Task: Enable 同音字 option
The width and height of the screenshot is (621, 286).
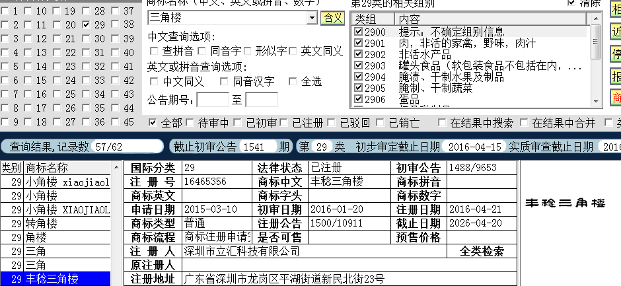Action: (x=201, y=51)
